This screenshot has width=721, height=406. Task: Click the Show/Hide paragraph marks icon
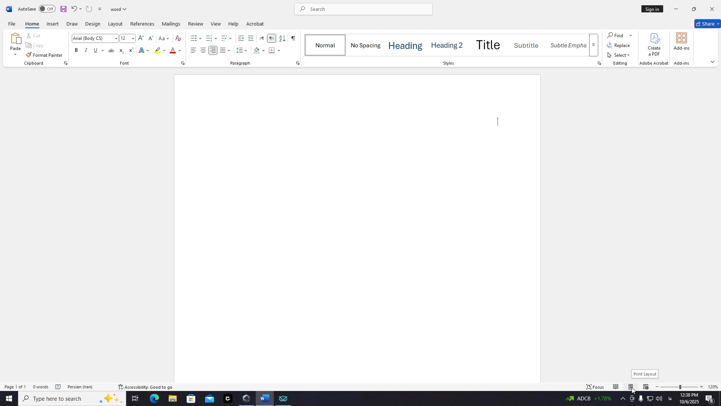[x=293, y=38]
